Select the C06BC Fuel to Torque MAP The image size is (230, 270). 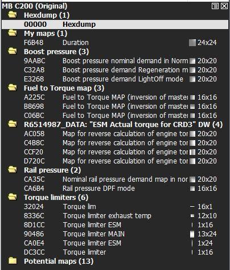click(115, 116)
